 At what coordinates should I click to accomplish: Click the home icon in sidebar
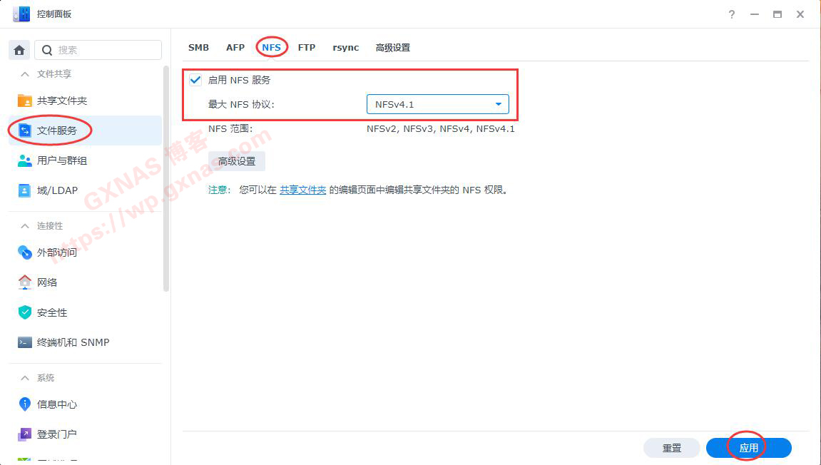(x=19, y=50)
